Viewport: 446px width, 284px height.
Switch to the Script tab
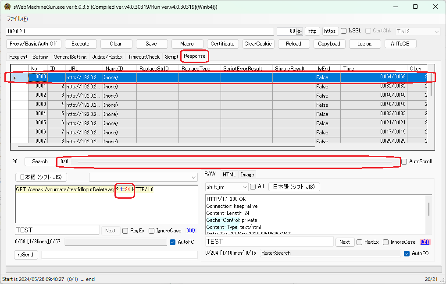171,57
